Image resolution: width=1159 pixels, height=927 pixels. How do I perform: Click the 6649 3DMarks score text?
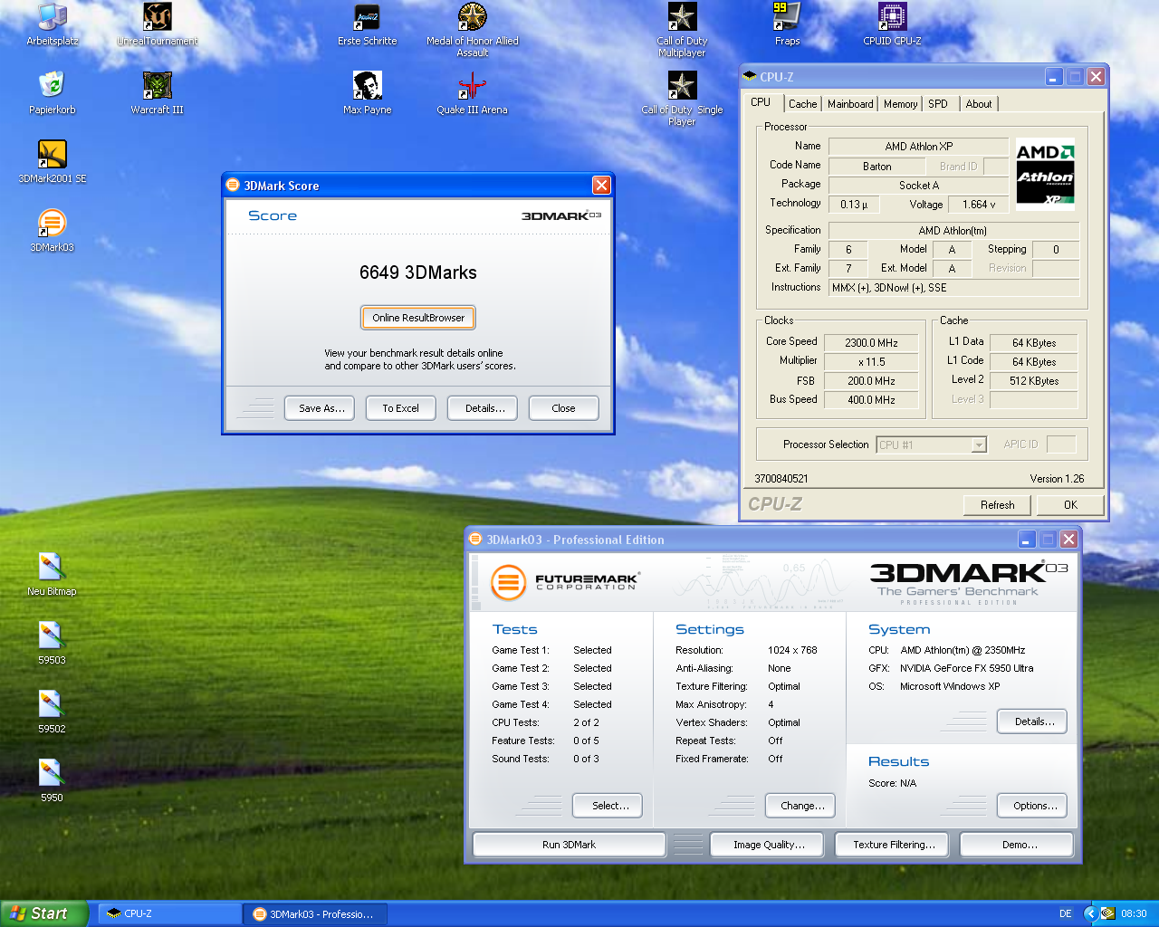[x=417, y=272]
